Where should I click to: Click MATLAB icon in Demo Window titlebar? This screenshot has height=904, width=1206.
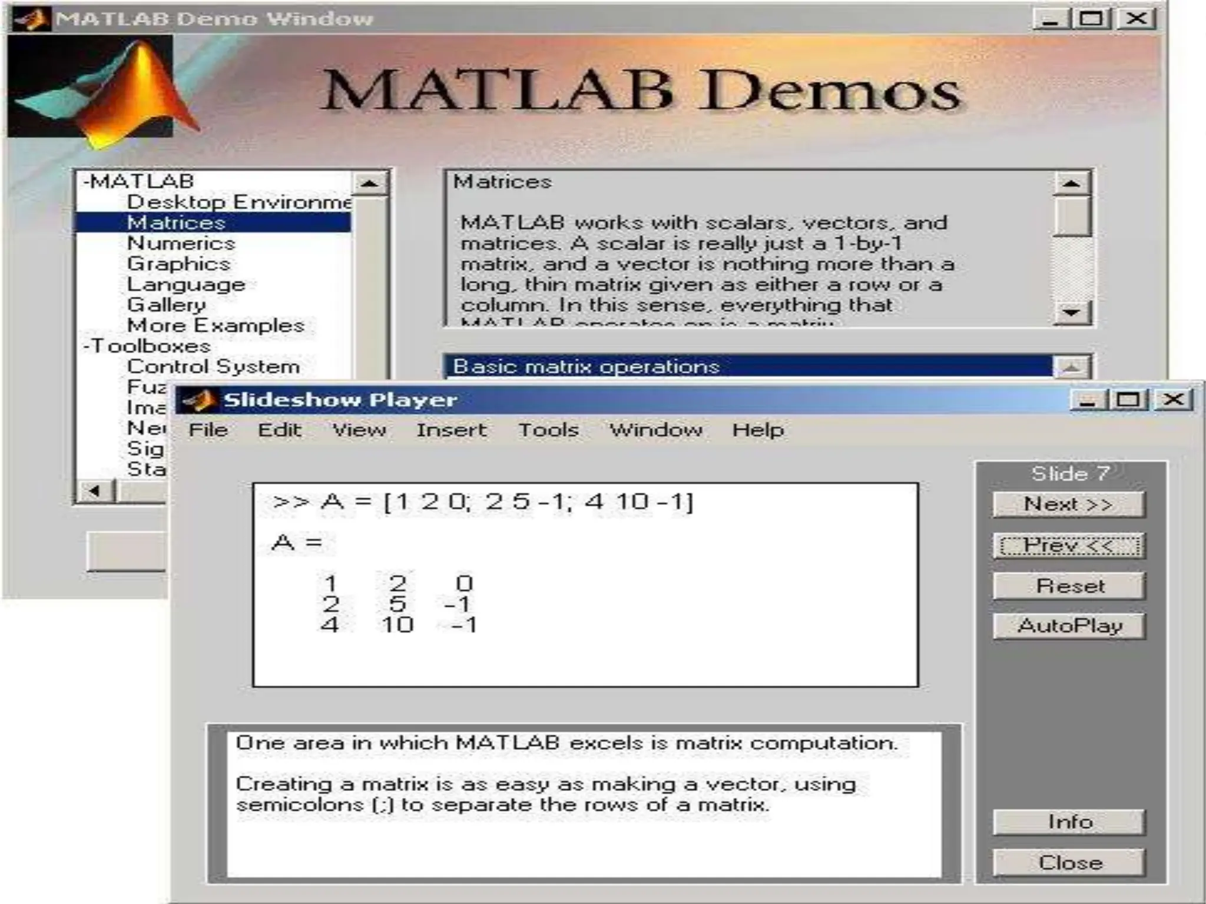click(x=31, y=19)
